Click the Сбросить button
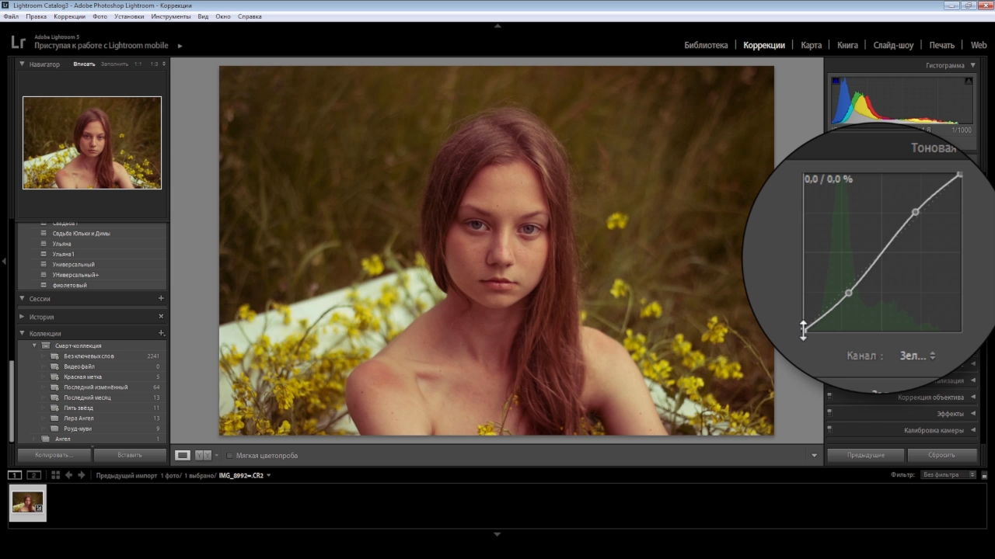 tap(941, 455)
